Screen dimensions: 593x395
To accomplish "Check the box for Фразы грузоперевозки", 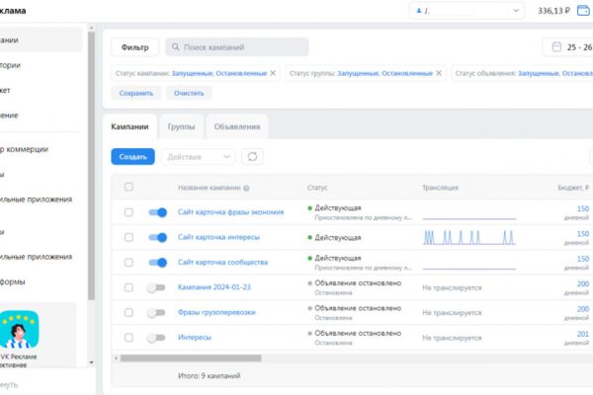I will coord(128,312).
